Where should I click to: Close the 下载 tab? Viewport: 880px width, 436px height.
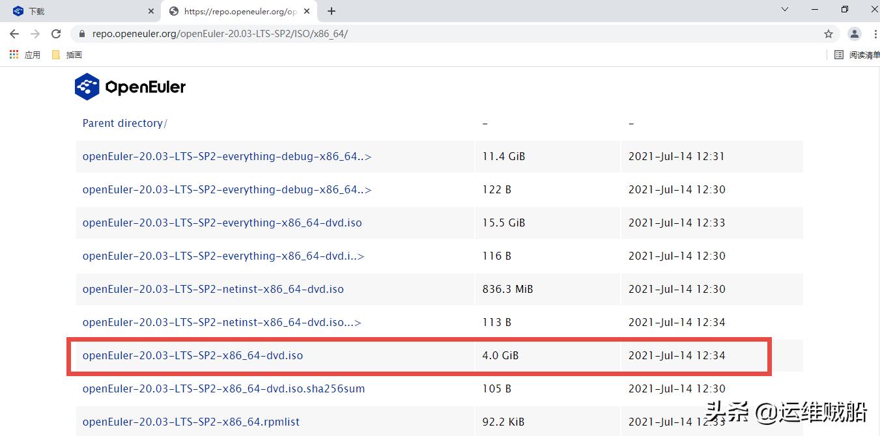pos(151,11)
